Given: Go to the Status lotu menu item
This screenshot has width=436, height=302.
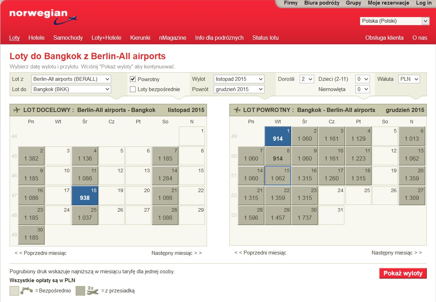Looking at the screenshot, I should [x=265, y=38].
